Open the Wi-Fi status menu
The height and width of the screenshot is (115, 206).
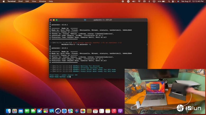139,1
